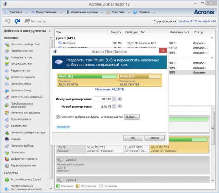
Task: Toggle Перенести выбранные файлы на созданный том checkbox
Action: 58,117
